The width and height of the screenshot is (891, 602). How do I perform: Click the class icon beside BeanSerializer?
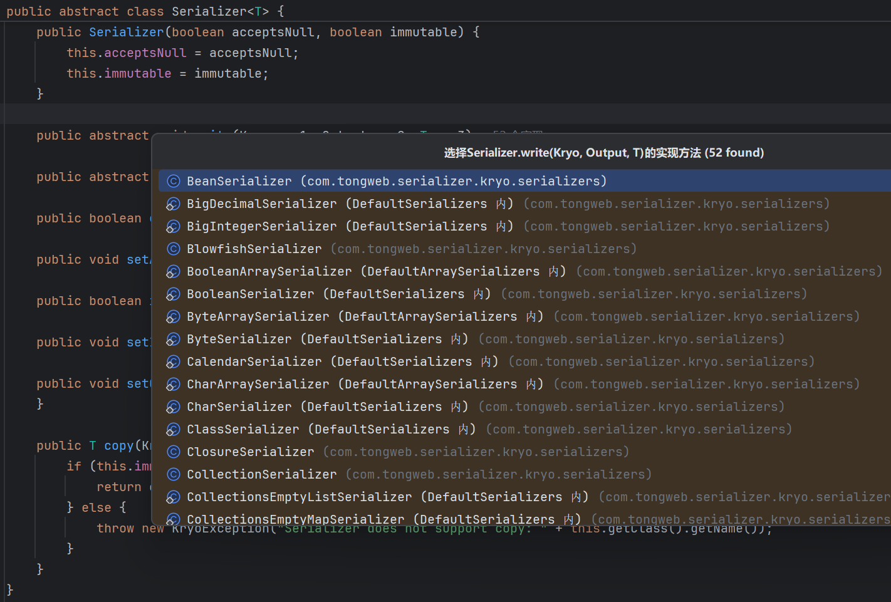[174, 181]
